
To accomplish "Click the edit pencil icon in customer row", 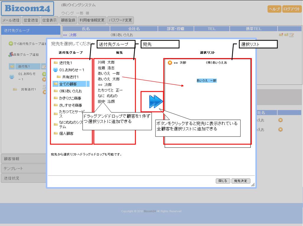I will tap(291, 35).
